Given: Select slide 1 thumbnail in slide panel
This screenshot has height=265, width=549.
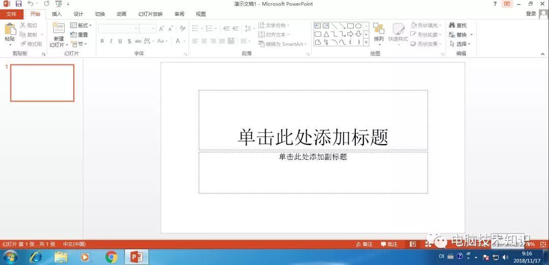Looking at the screenshot, I should tap(42, 83).
